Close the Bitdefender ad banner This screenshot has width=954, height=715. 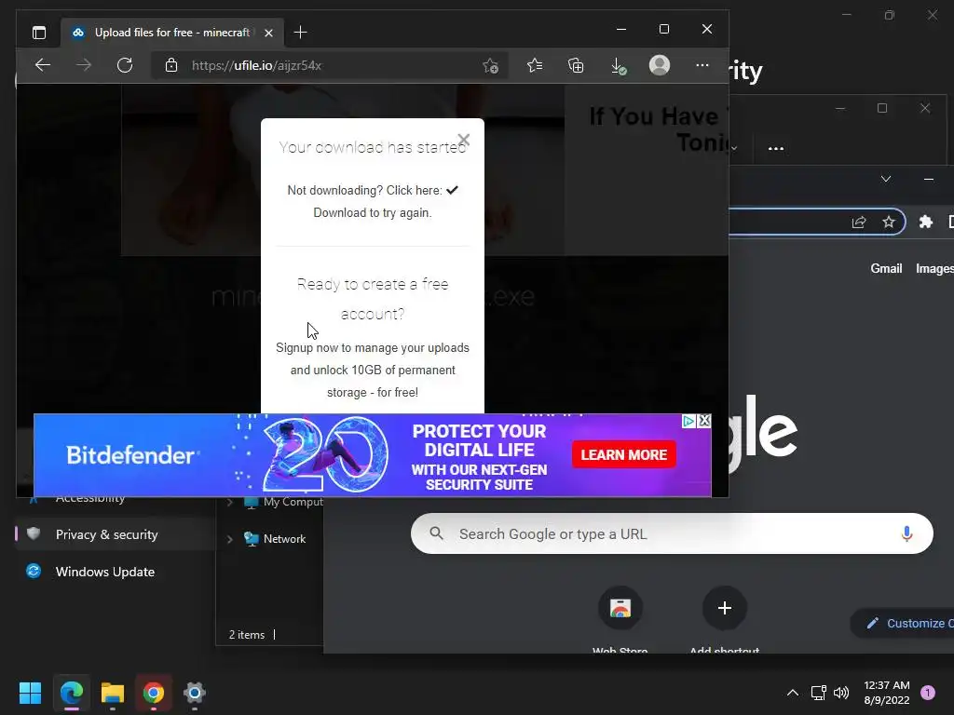(x=704, y=420)
